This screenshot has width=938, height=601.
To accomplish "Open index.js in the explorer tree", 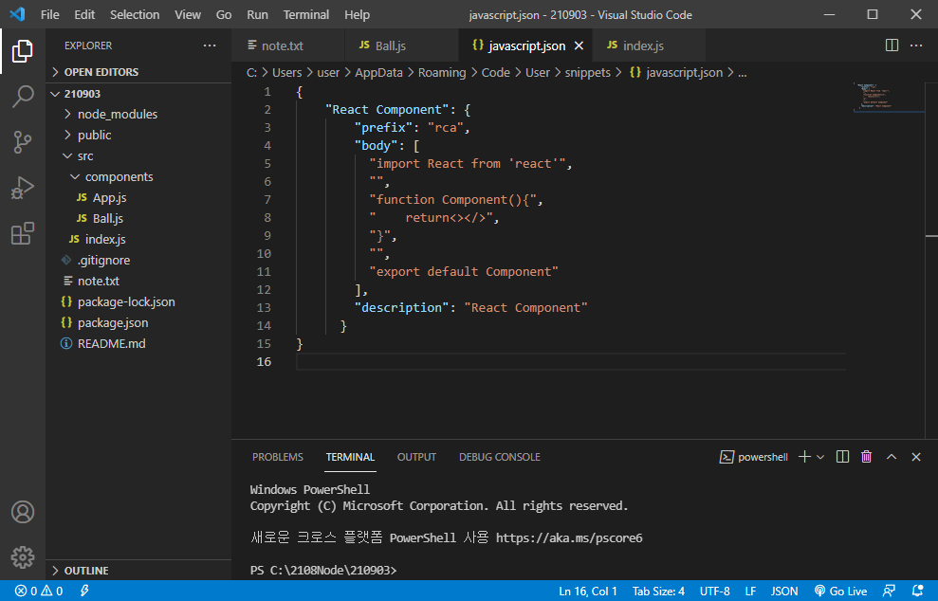I will (138, 239).
